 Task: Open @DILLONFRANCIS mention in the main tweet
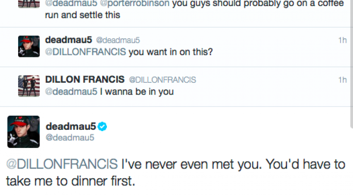[61, 164]
